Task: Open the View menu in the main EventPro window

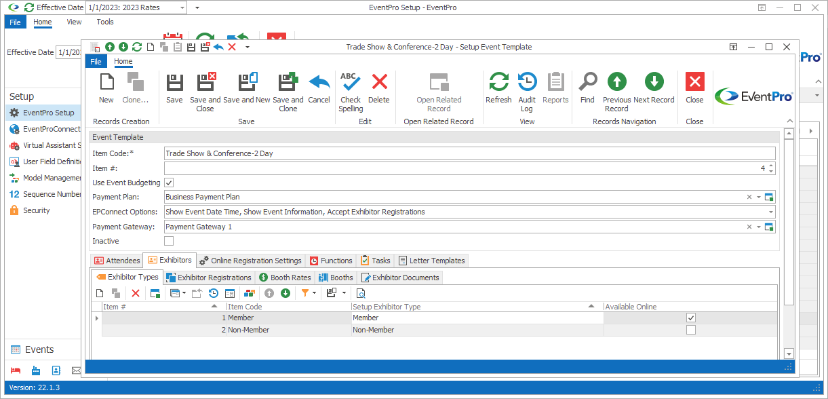Action: pos(75,22)
